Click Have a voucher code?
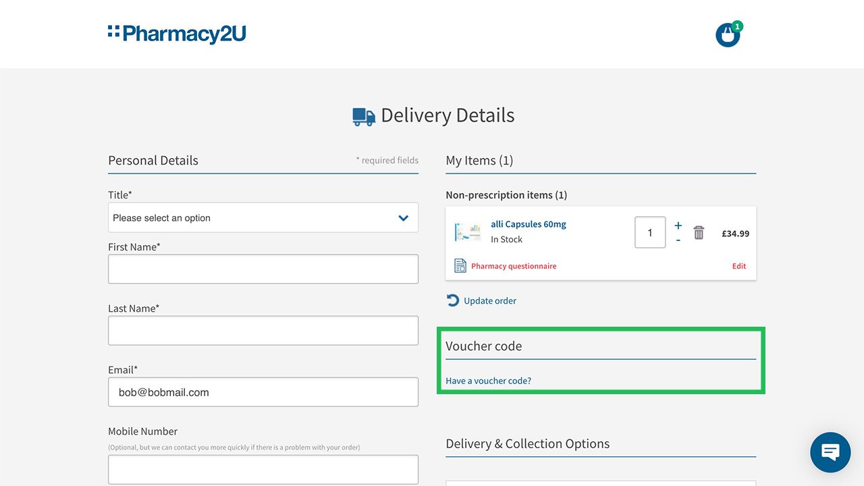 click(x=488, y=381)
